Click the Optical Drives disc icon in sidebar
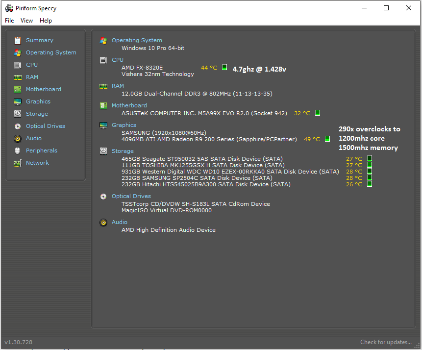This screenshot has width=422, height=350. pos(18,126)
